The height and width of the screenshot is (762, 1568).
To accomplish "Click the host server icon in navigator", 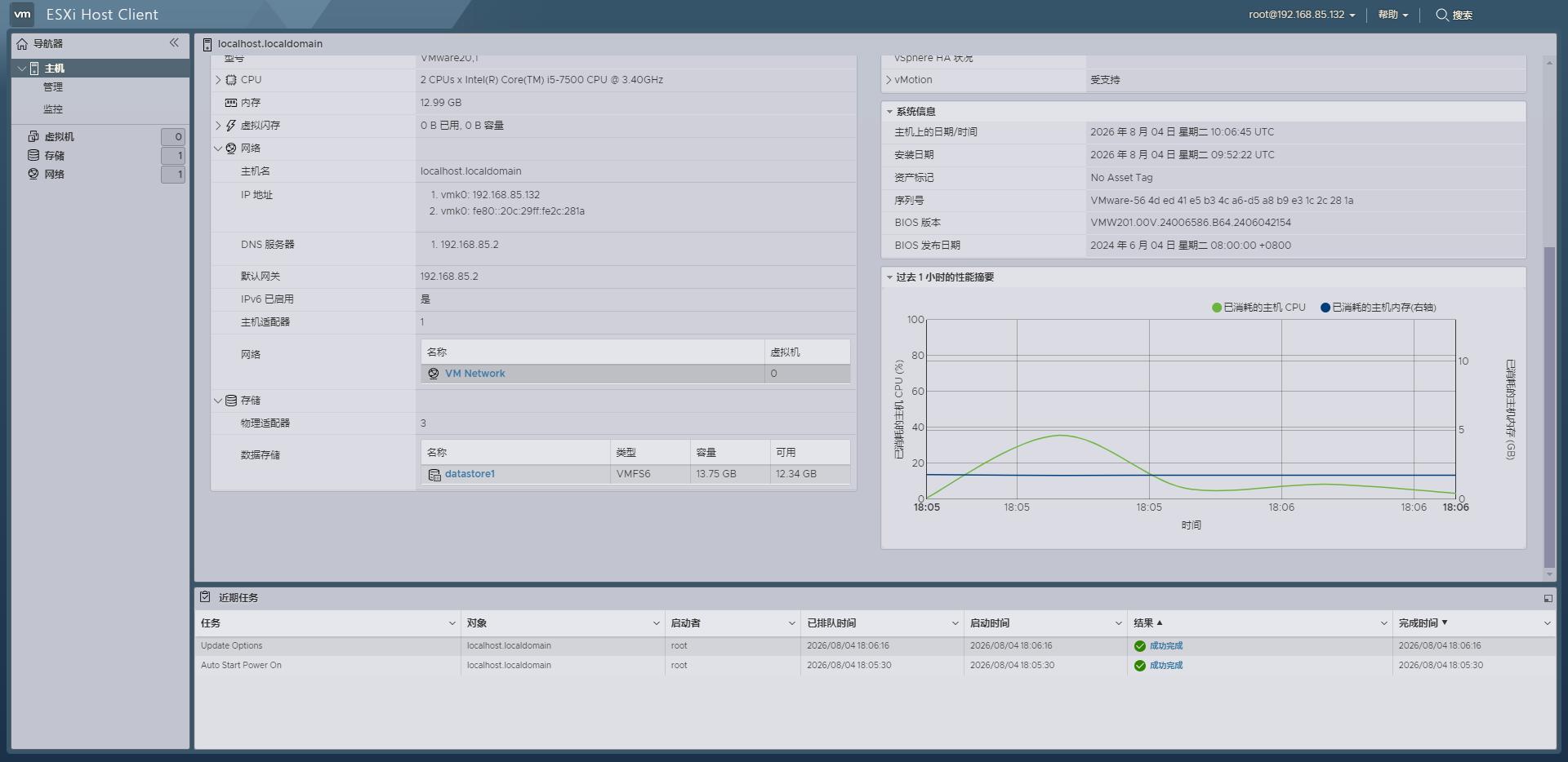I will (x=34, y=69).
